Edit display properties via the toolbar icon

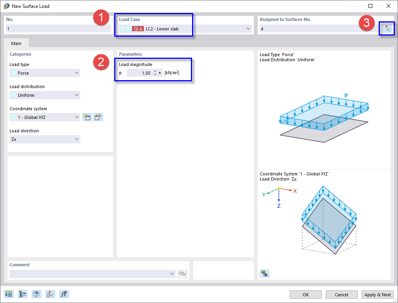23,294
